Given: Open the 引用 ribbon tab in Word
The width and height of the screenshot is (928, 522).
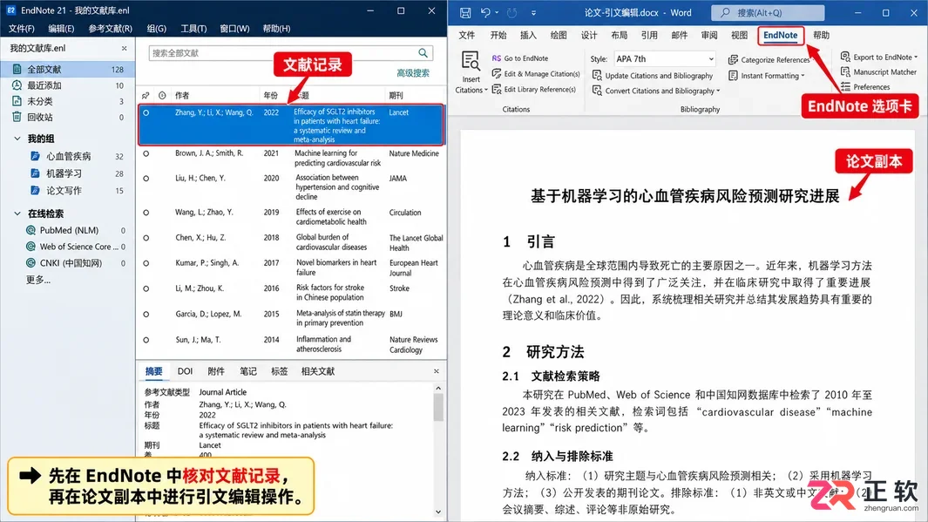Looking at the screenshot, I should [649, 36].
